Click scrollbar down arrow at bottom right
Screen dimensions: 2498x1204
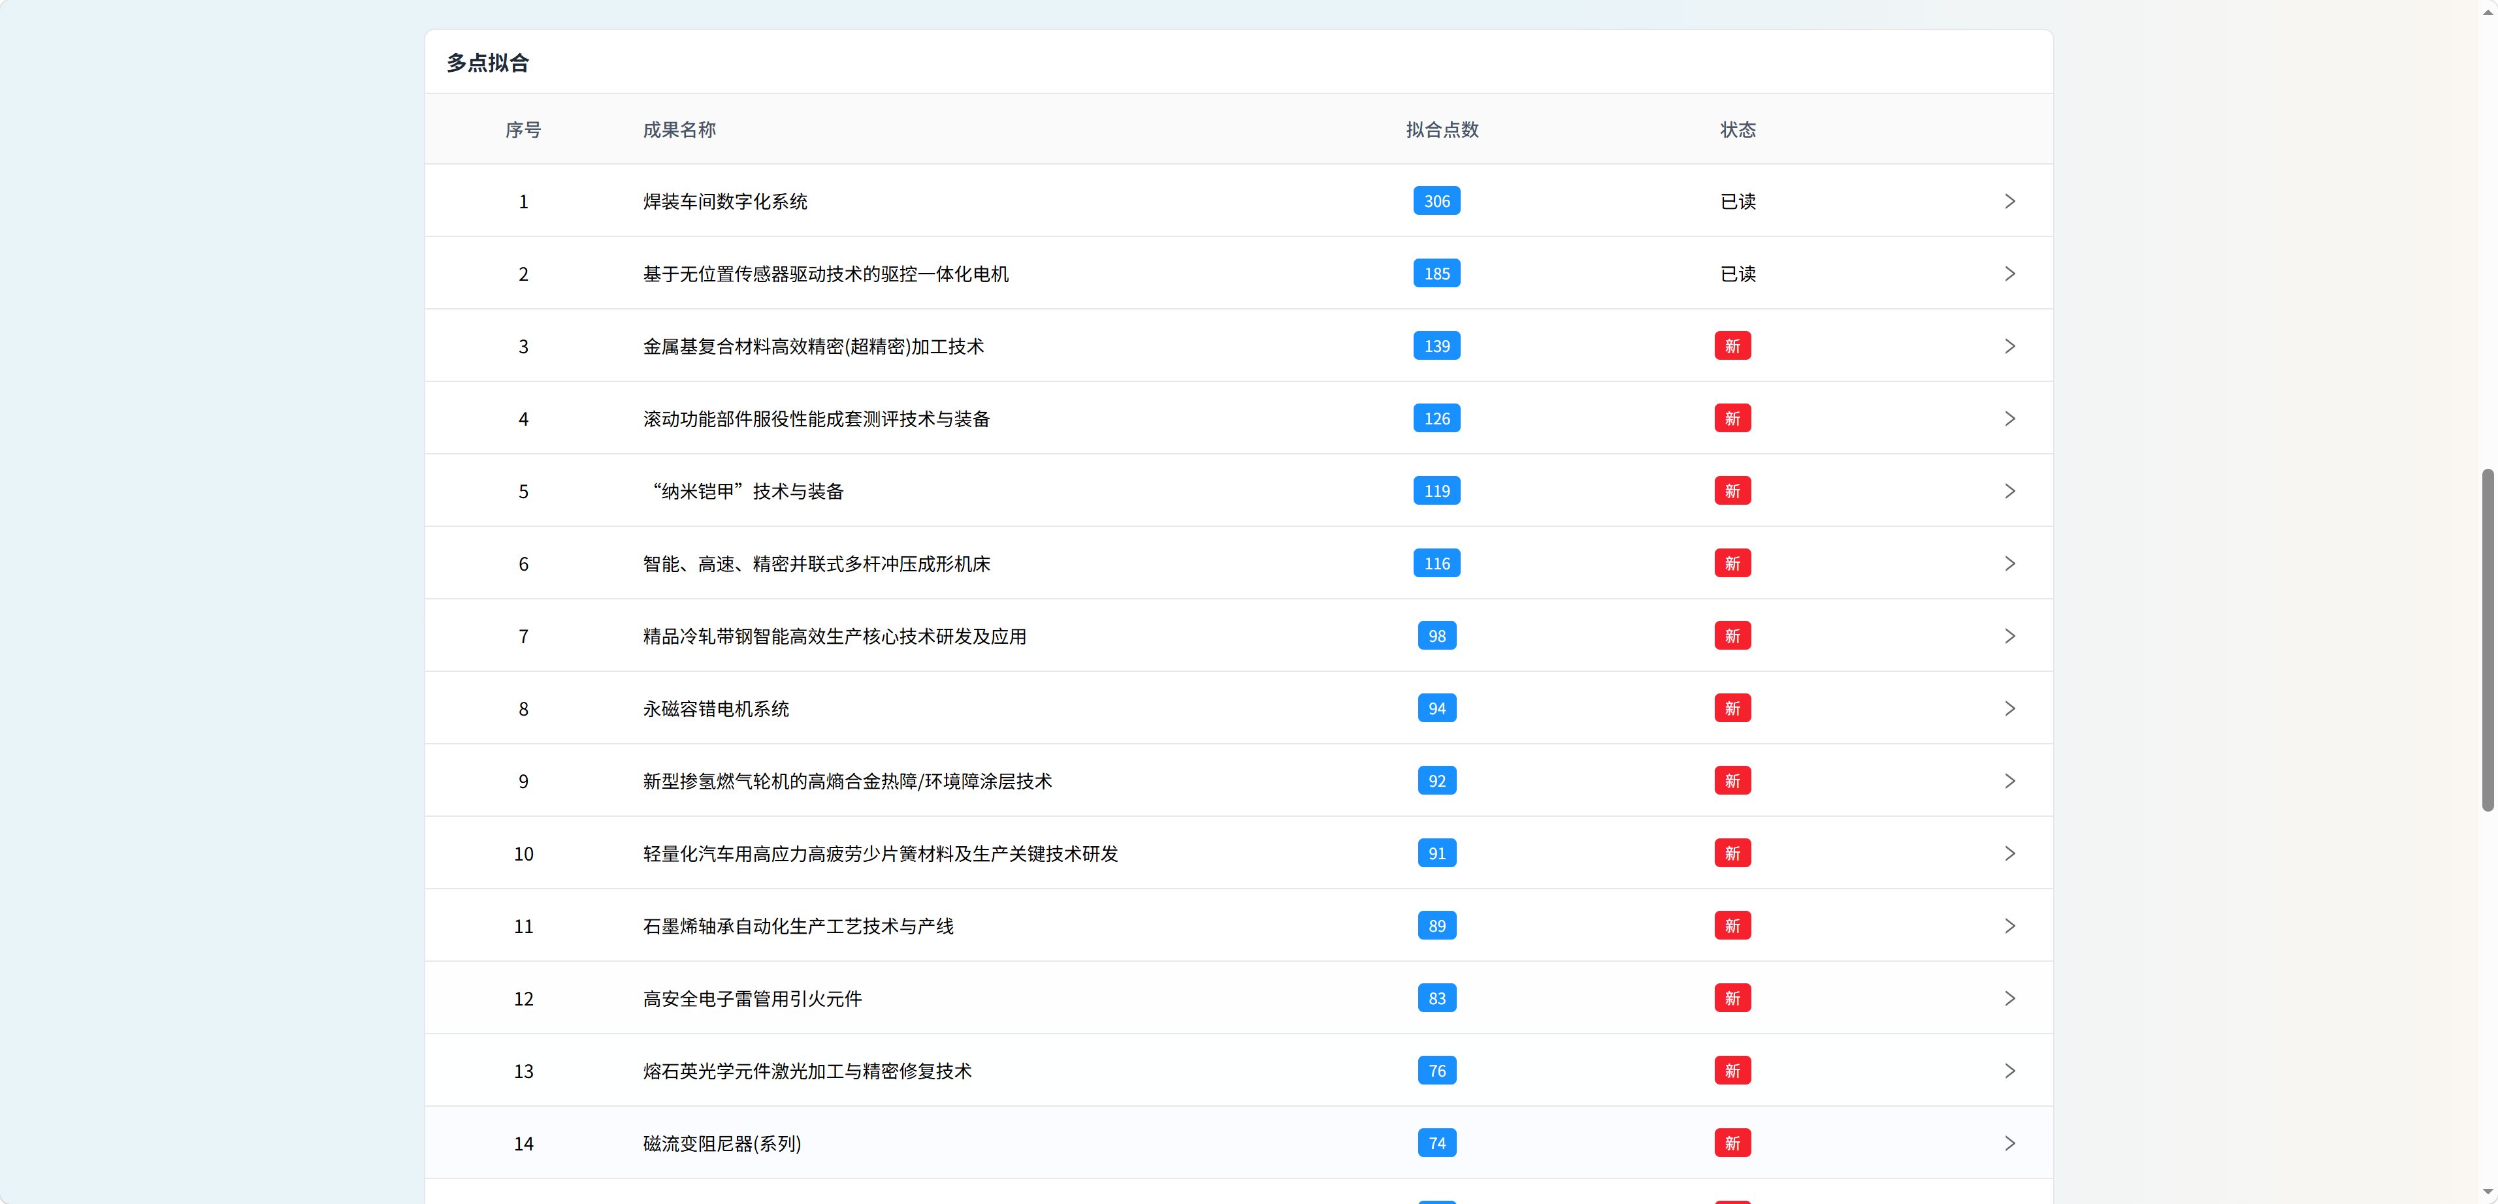coord(2488,1192)
